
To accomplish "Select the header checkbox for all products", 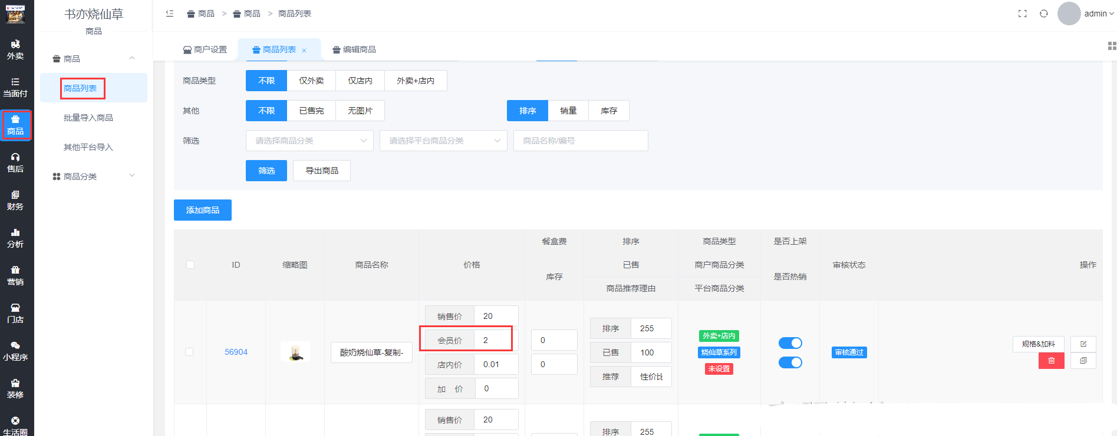I will (x=190, y=265).
